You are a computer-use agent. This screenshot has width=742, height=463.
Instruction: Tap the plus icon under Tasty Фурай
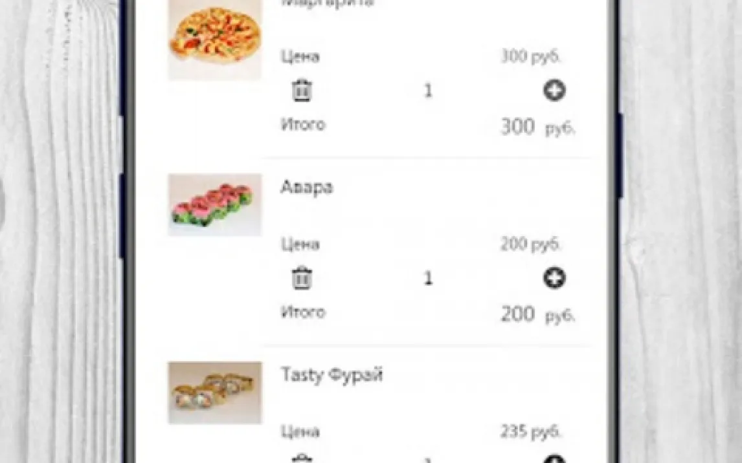tap(554, 458)
